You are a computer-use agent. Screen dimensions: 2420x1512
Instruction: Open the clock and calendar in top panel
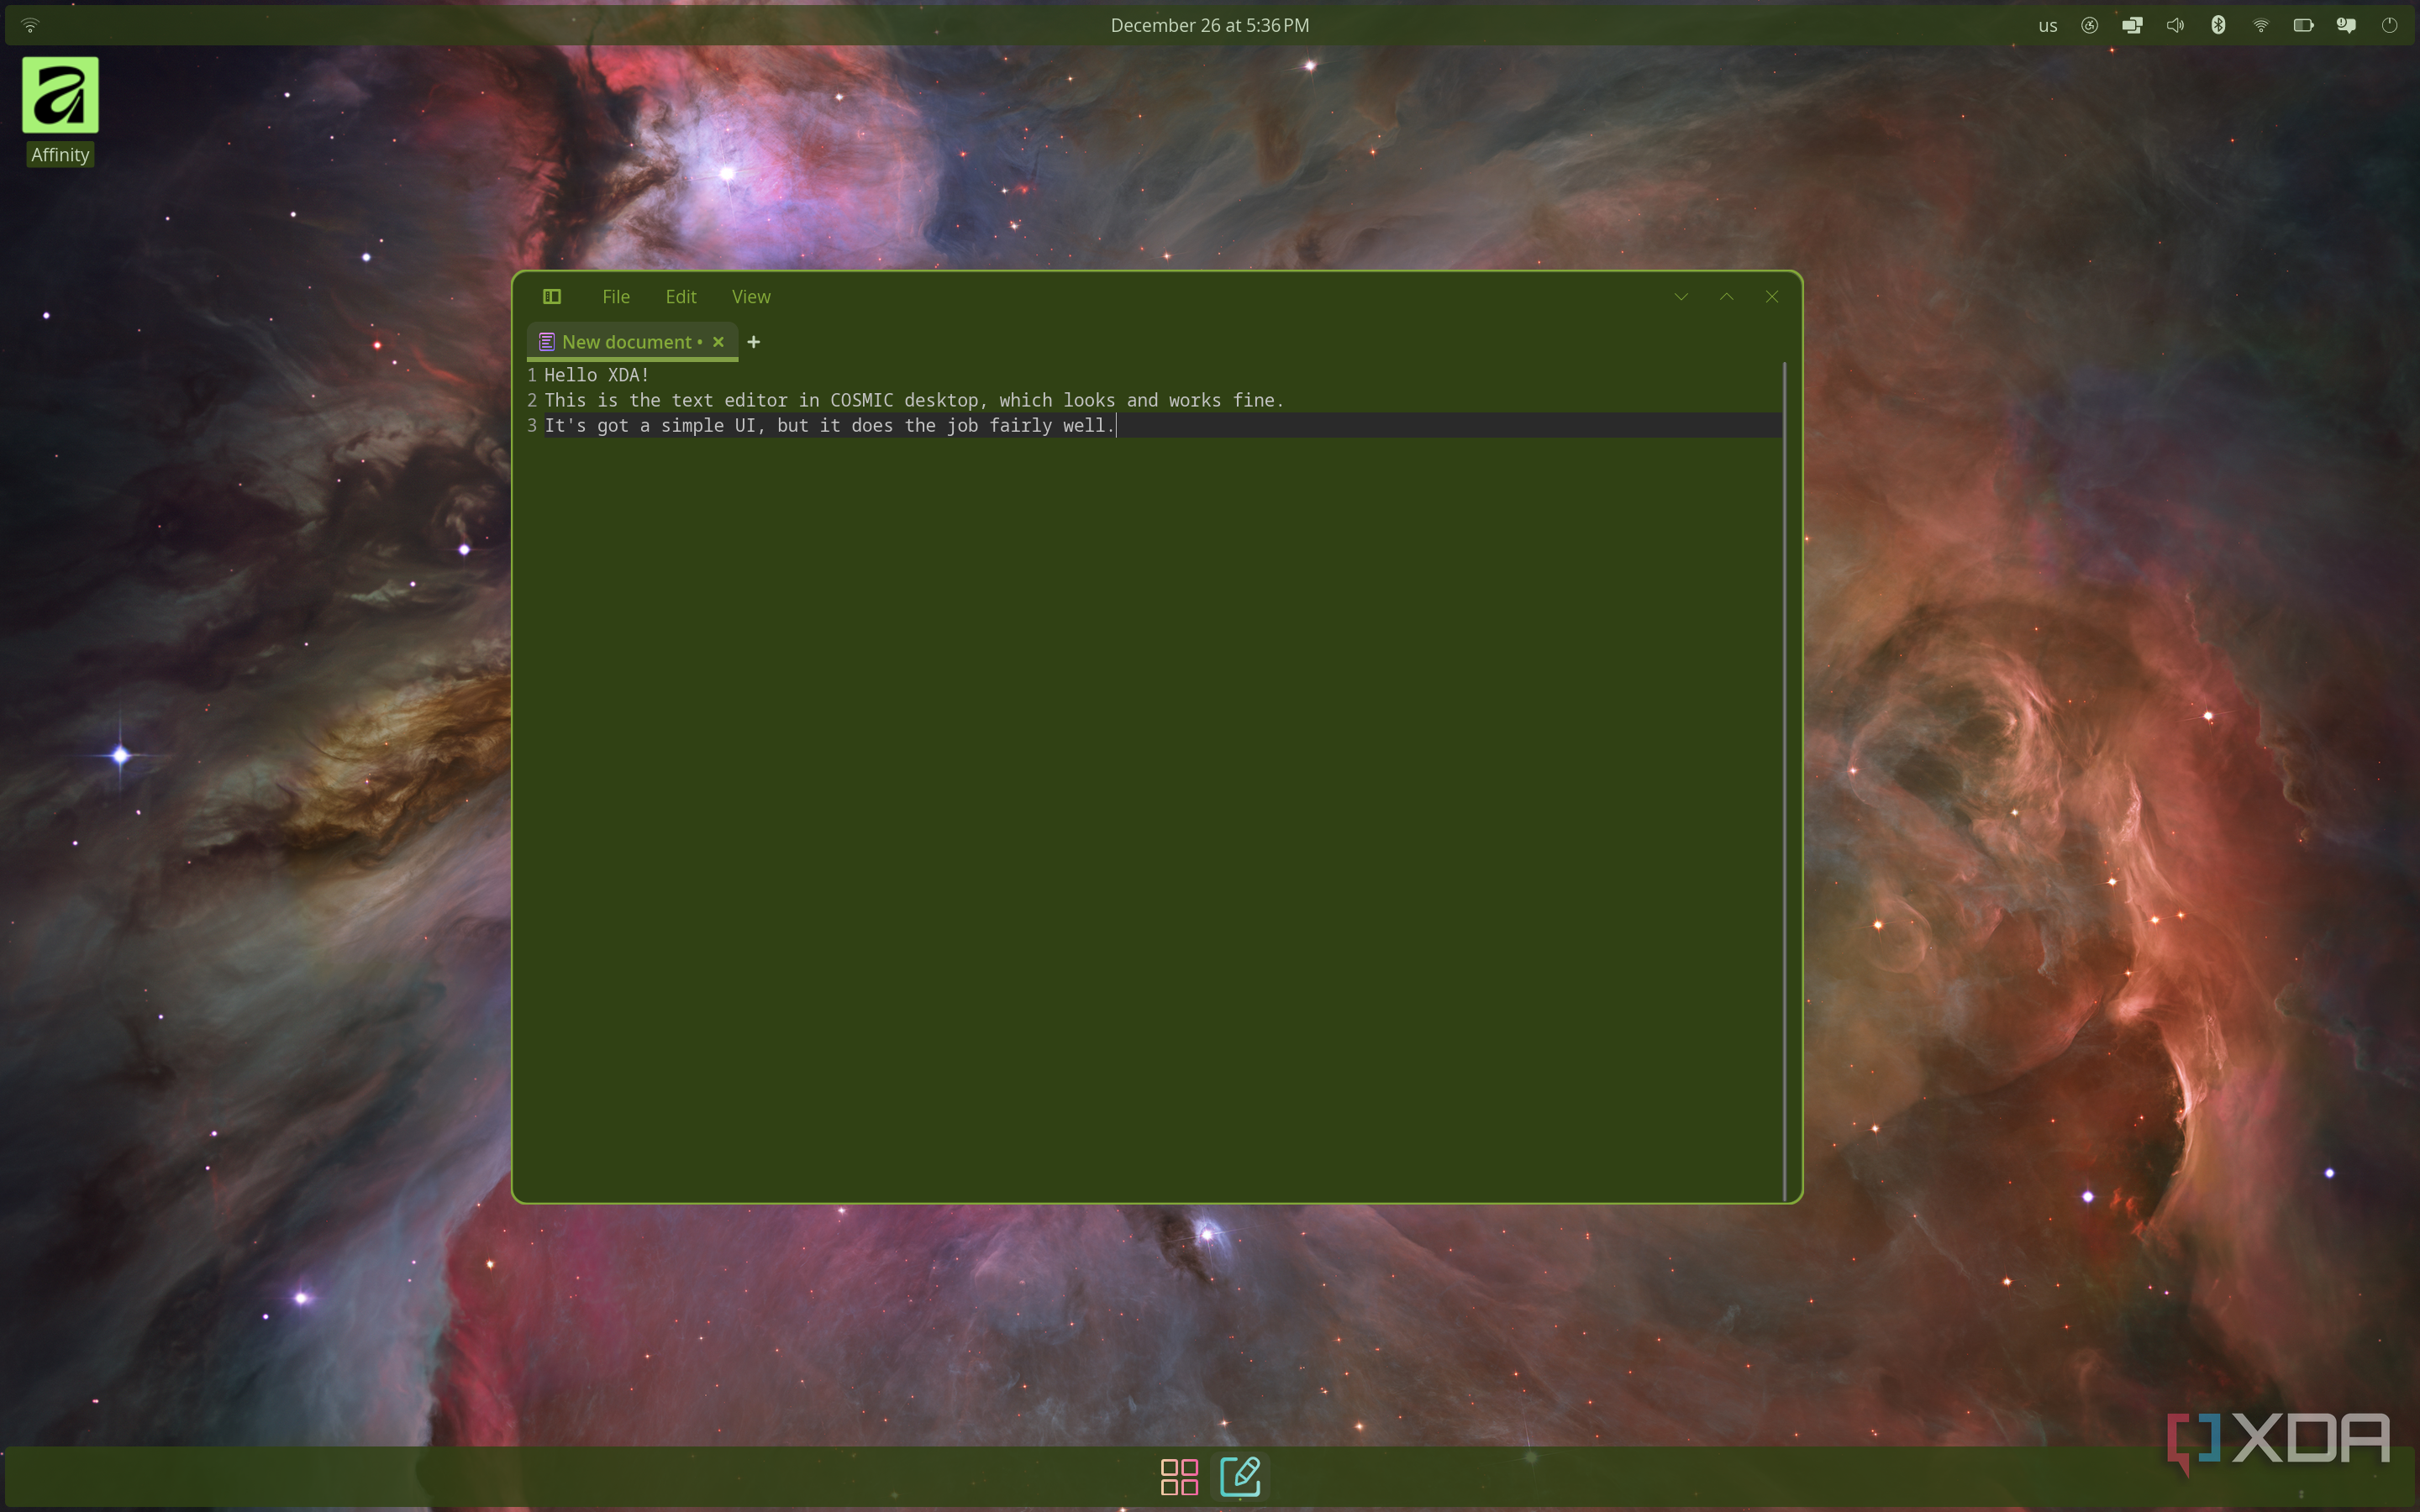point(1209,25)
